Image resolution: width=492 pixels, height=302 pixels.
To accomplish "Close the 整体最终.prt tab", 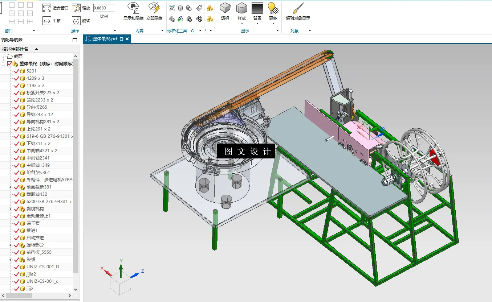I will [127, 39].
